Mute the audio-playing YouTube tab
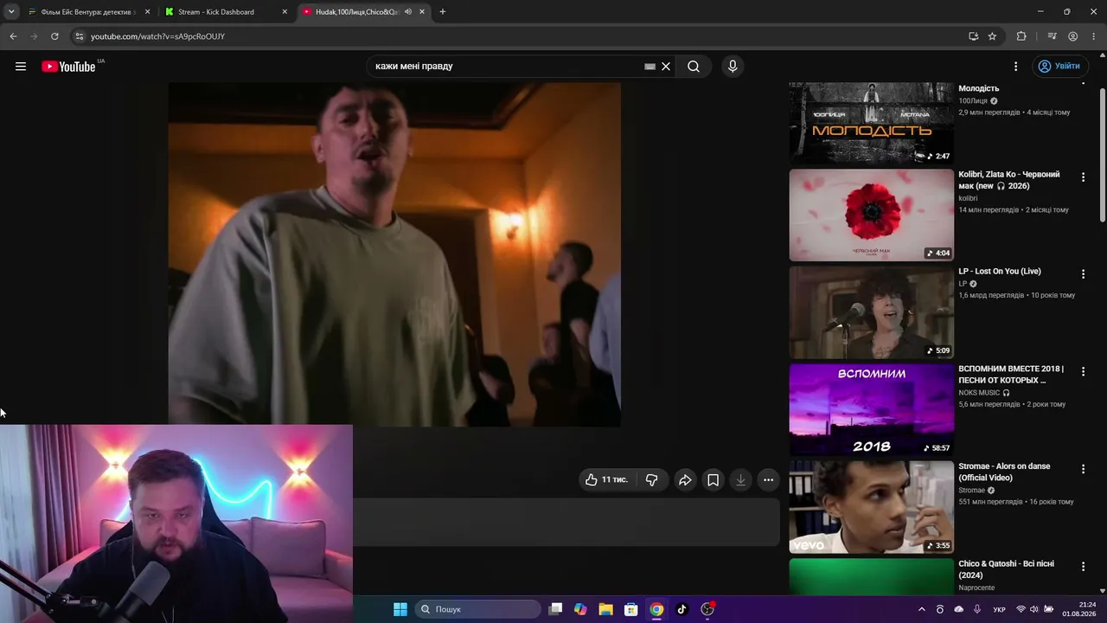1107x623 pixels. 406,12
